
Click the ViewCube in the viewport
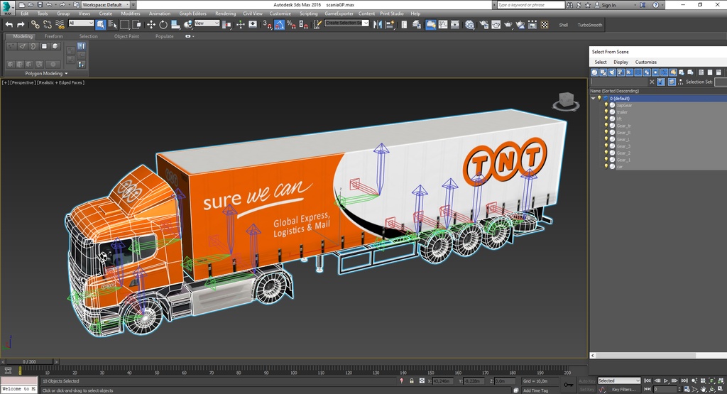566,101
